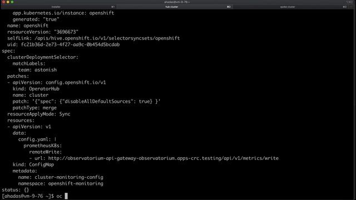This screenshot has height=200, width=356.
Task: Click the 'status: {}' line
Action: 16,190
